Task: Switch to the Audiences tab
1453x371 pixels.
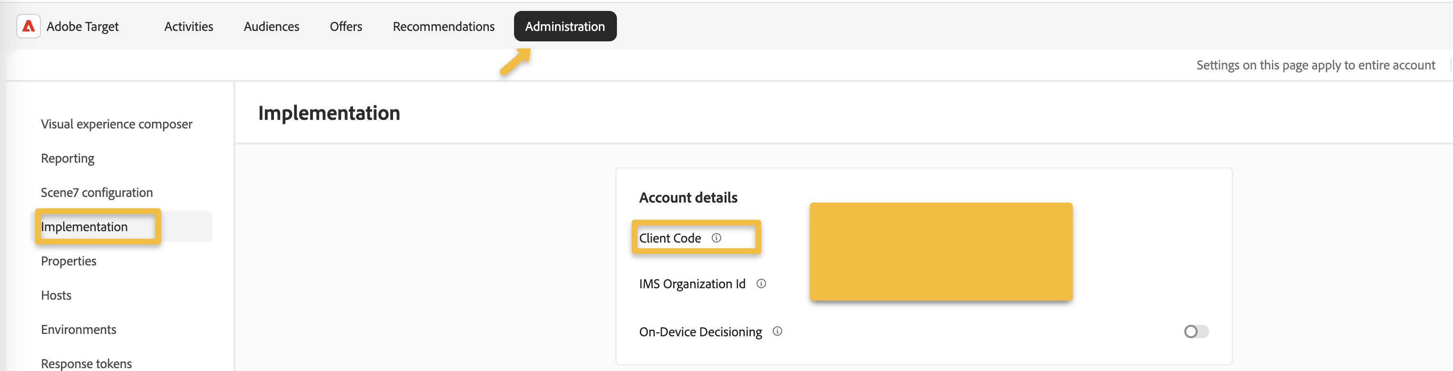Action: (x=272, y=27)
